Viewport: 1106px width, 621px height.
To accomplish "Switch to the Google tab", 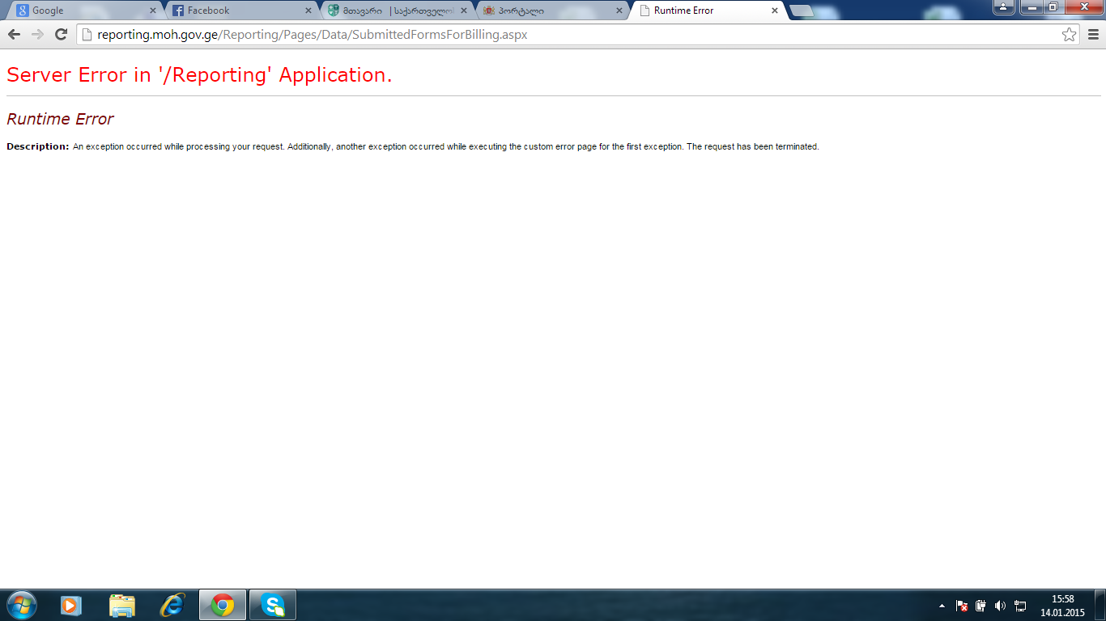I will [81, 11].
